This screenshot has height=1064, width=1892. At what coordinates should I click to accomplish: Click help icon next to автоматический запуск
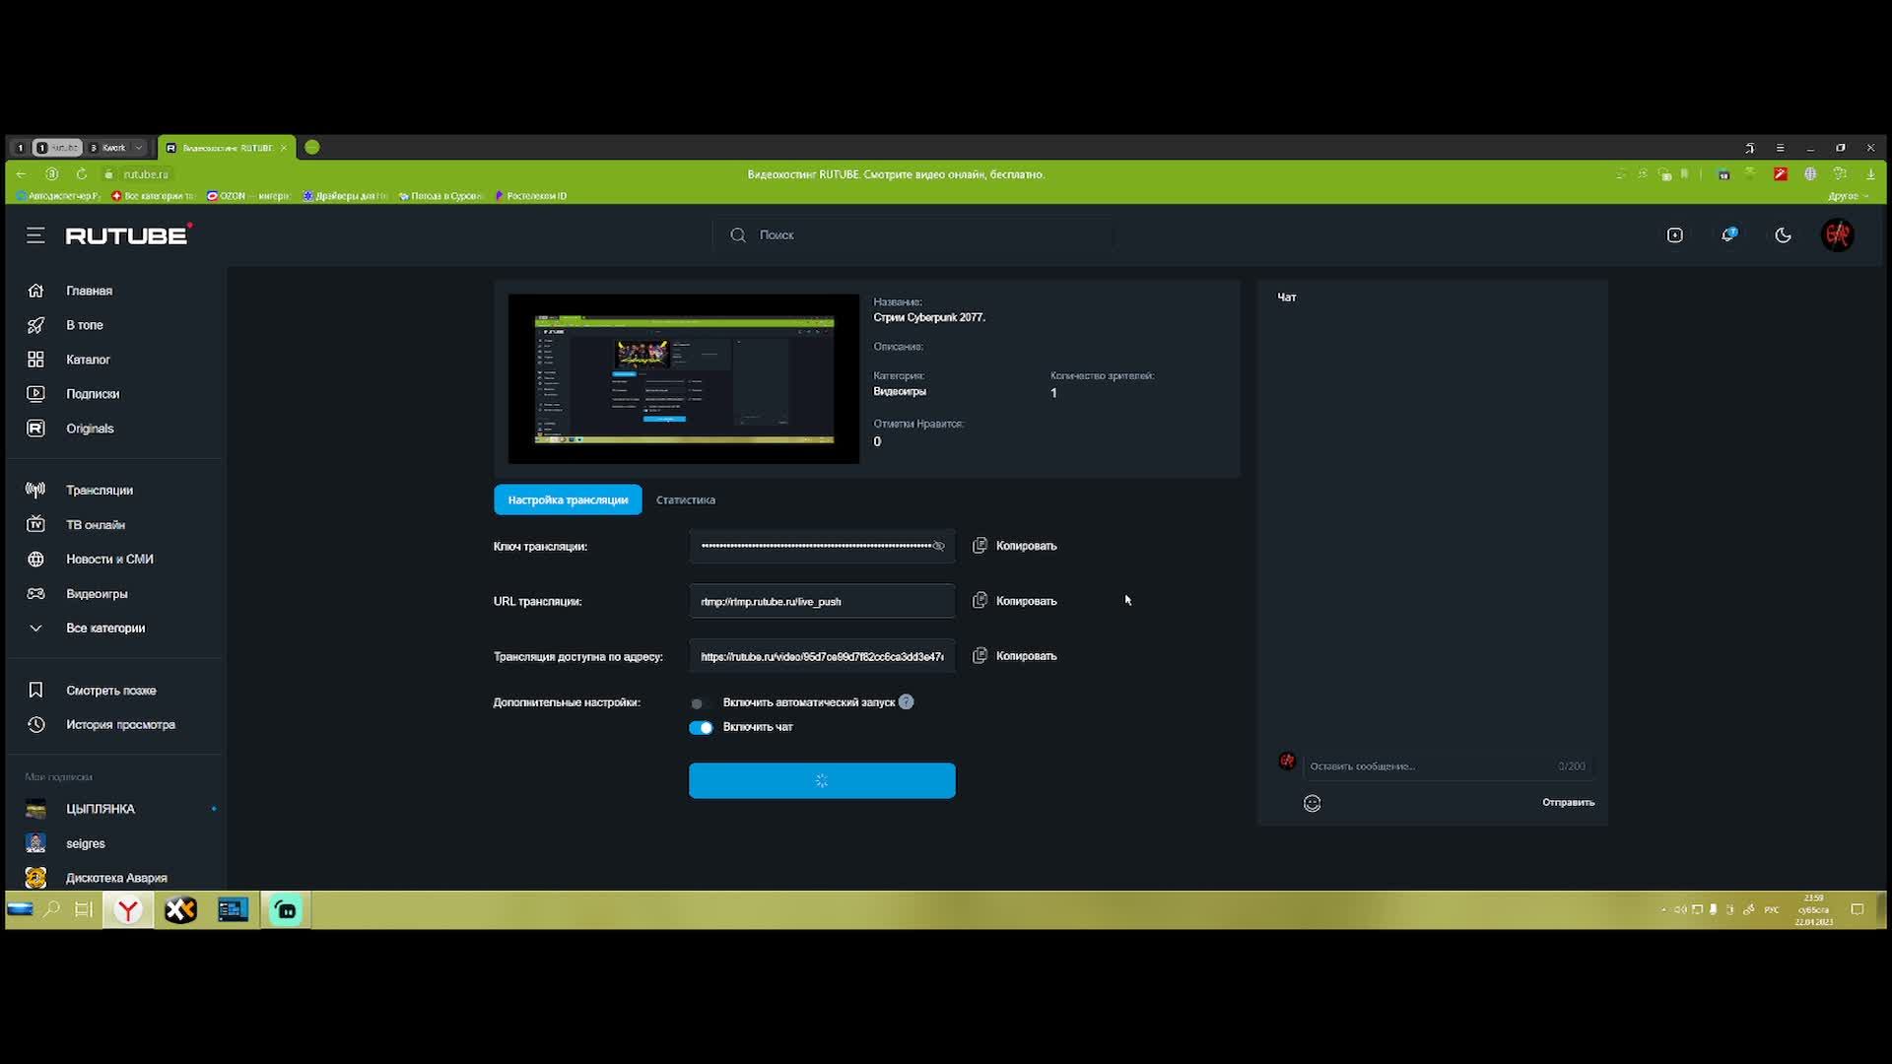pyautogui.click(x=906, y=701)
